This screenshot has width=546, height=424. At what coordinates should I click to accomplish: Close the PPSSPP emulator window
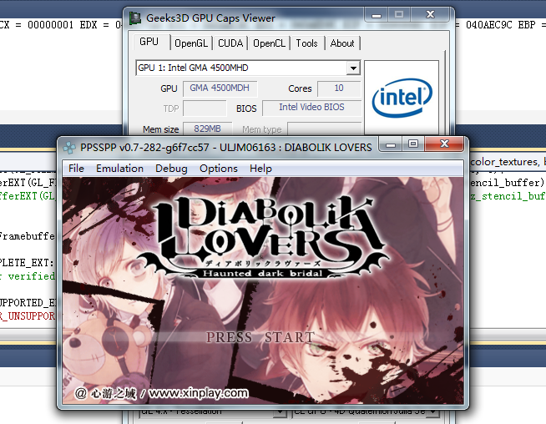(x=444, y=145)
